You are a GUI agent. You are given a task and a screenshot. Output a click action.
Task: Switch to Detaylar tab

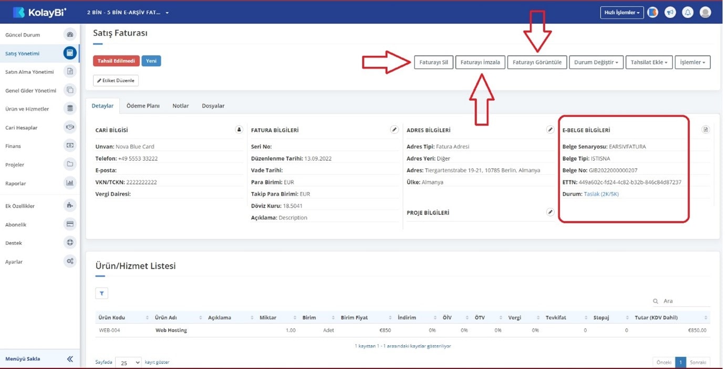pyautogui.click(x=102, y=106)
